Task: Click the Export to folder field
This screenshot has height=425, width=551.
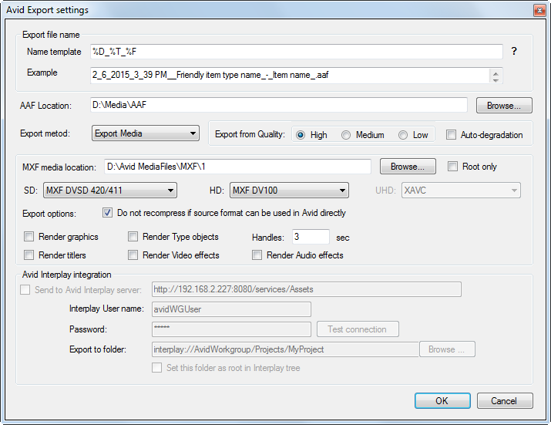Action: tap(285, 349)
